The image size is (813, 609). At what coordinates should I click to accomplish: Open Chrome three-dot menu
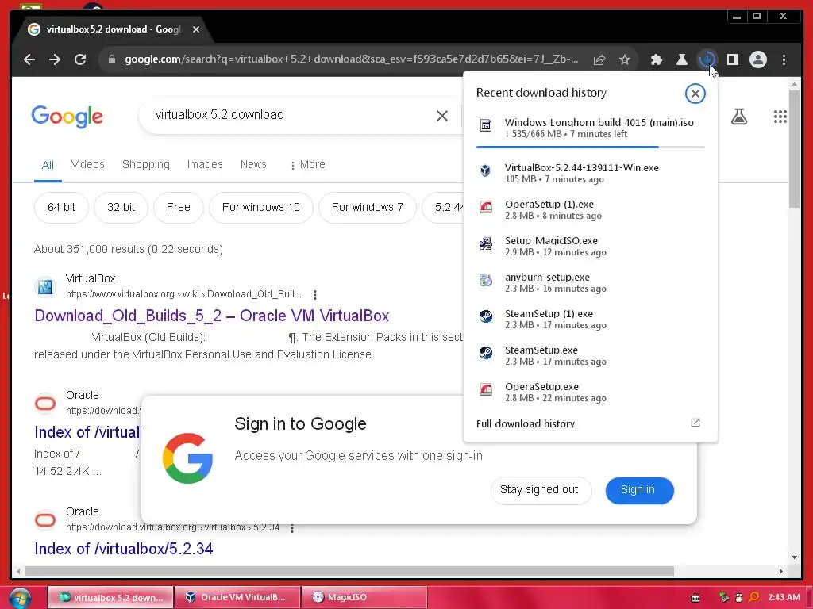pos(784,59)
